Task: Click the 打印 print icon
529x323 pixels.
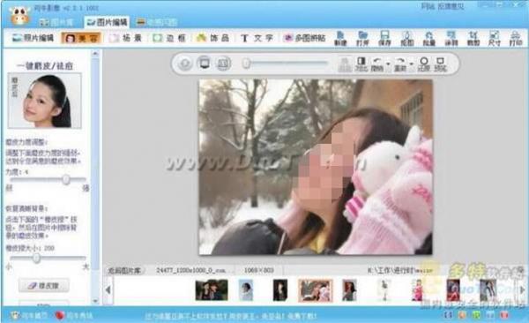Action: click(x=516, y=38)
